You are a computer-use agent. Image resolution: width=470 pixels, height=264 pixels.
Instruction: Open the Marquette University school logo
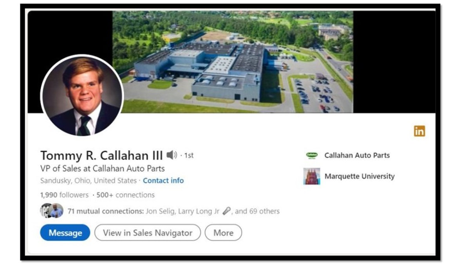[x=312, y=176]
